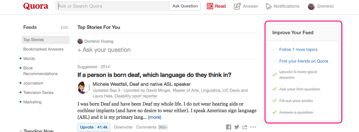
Task: Open the Read feed icon
Action: [210, 6]
